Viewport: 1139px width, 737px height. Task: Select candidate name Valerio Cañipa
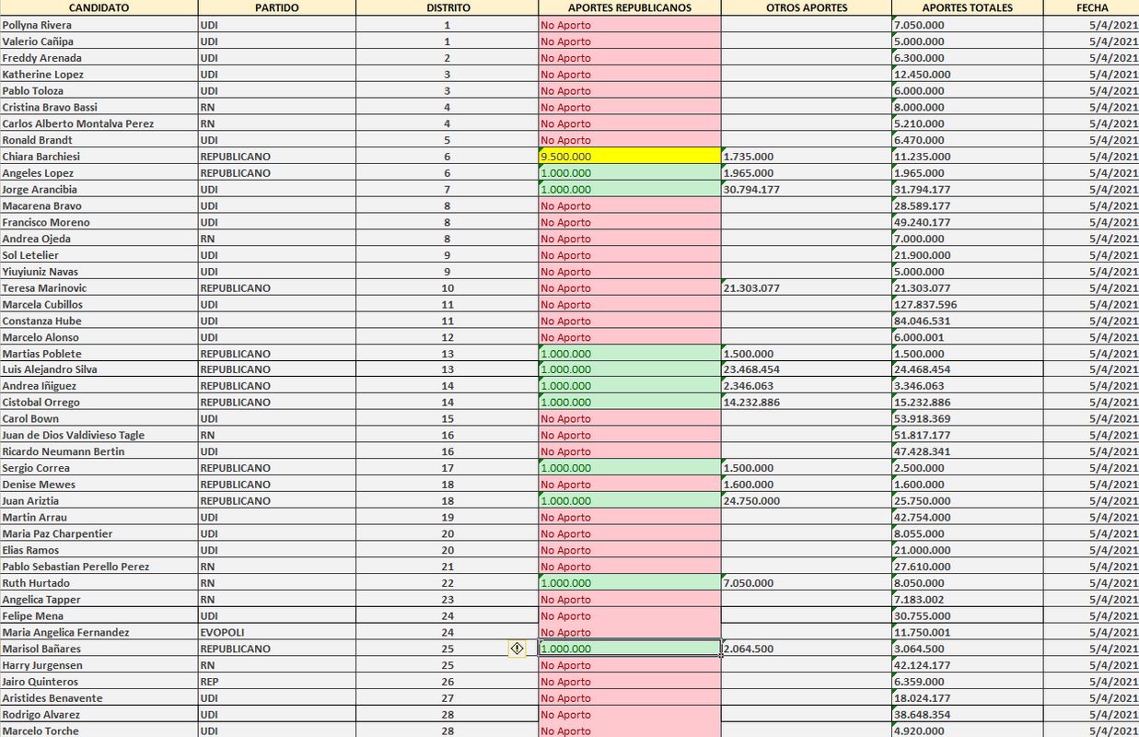pos(99,41)
